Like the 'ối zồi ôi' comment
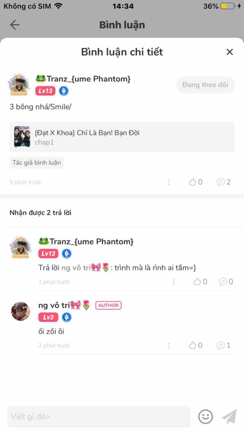This screenshot has width=244, height=434. pos(196,345)
